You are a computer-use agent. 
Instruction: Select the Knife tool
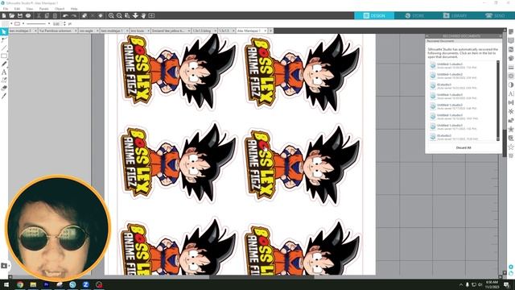click(4, 96)
